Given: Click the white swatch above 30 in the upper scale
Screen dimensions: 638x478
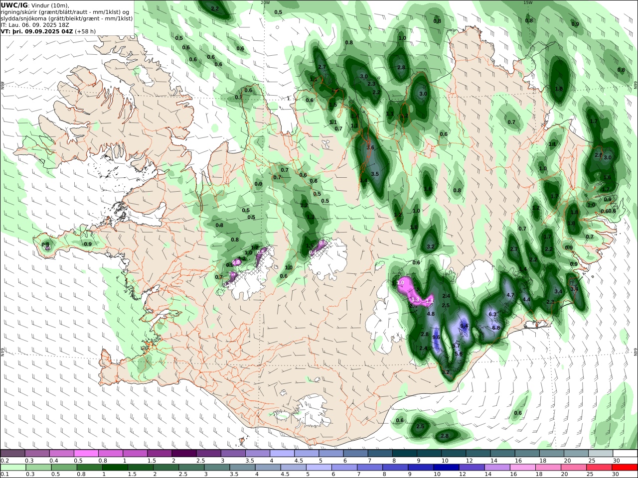Looking at the screenshot, I should point(626,453).
